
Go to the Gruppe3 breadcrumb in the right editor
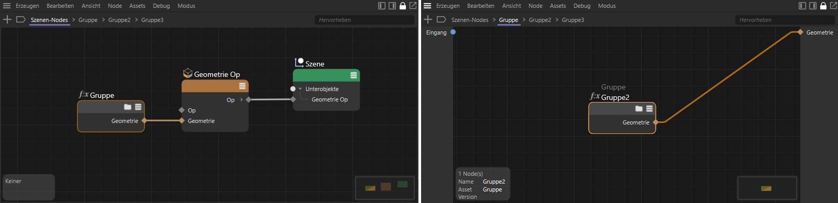573,20
